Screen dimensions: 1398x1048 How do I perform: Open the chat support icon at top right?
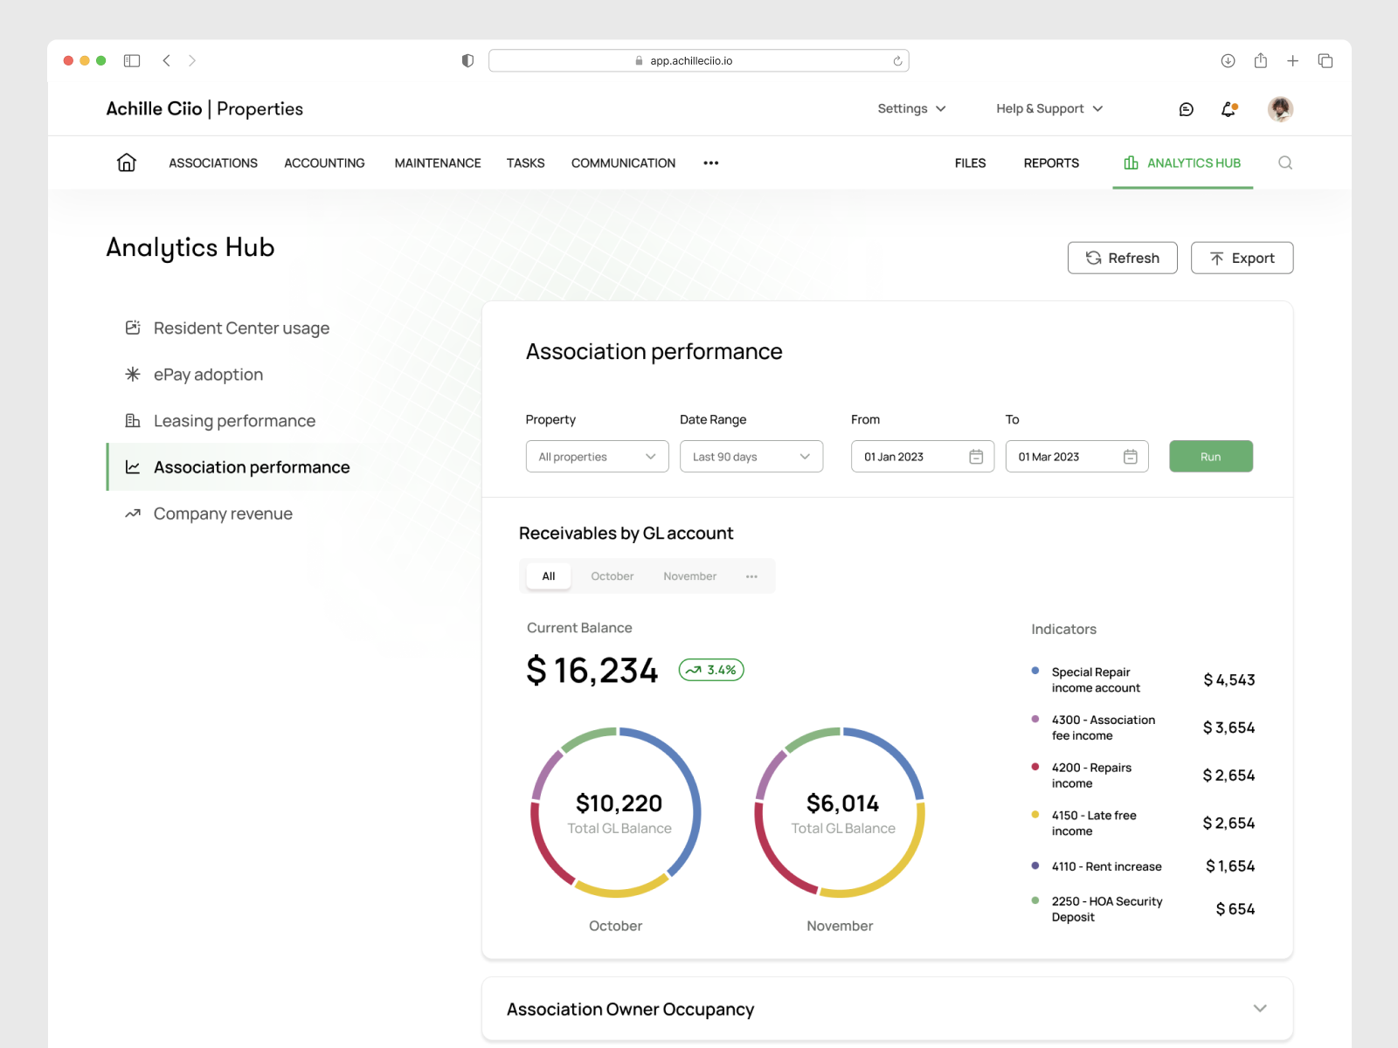[x=1186, y=108]
